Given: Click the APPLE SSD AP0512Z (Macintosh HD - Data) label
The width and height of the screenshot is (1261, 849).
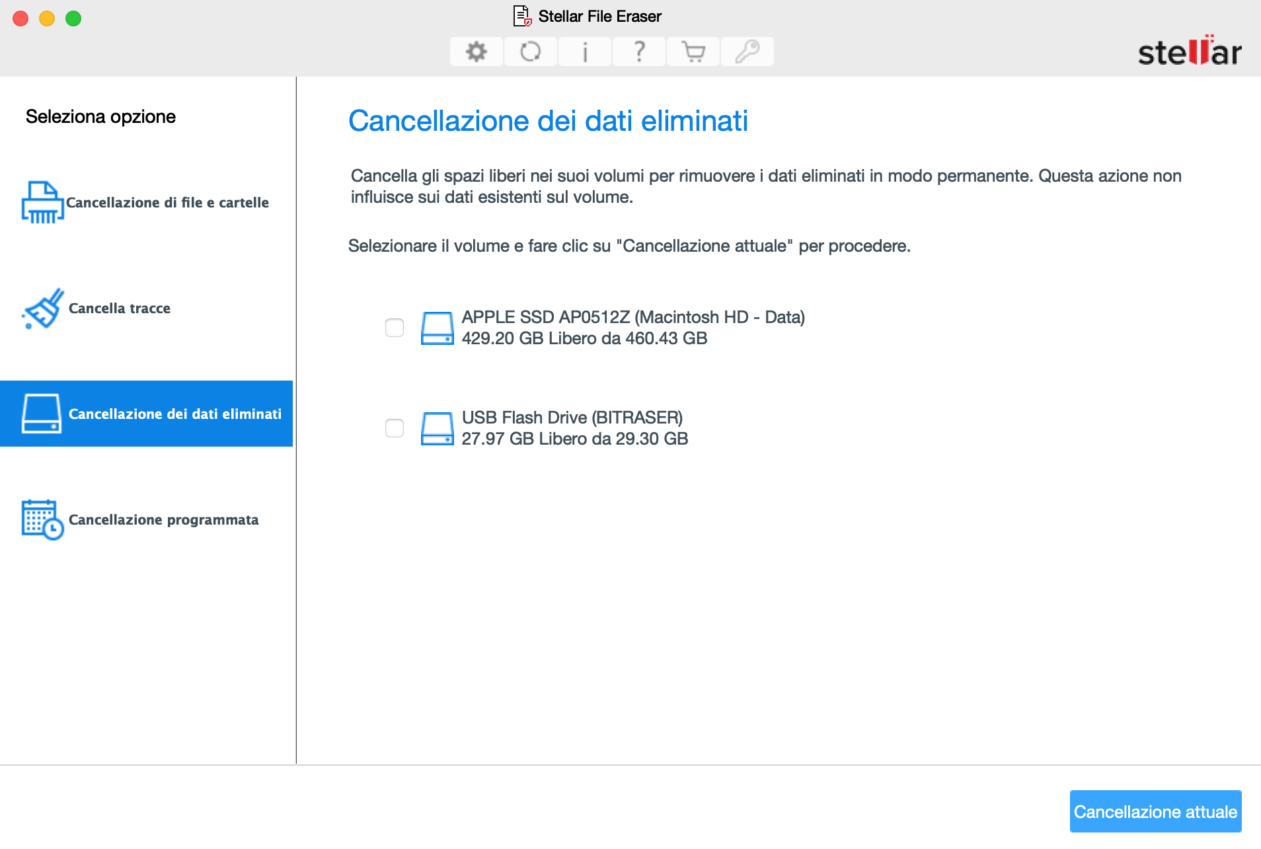Looking at the screenshot, I should point(633,317).
